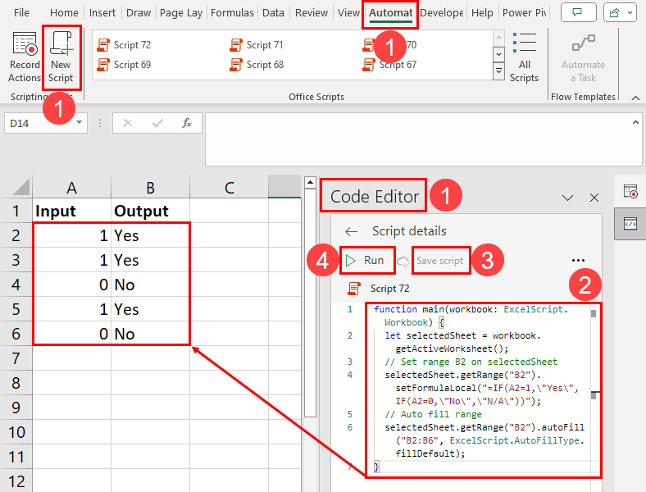
Task: Switch to the Page Layout tab
Action: [181, 13]
